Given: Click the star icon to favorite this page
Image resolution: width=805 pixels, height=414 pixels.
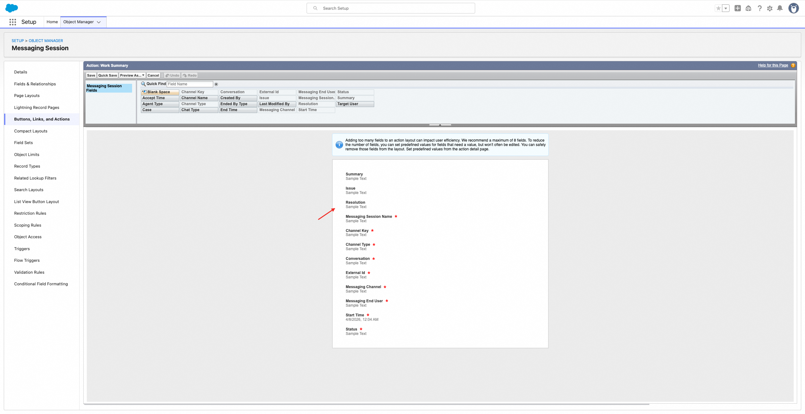Looking at the screenshot, I should (718, 8).
